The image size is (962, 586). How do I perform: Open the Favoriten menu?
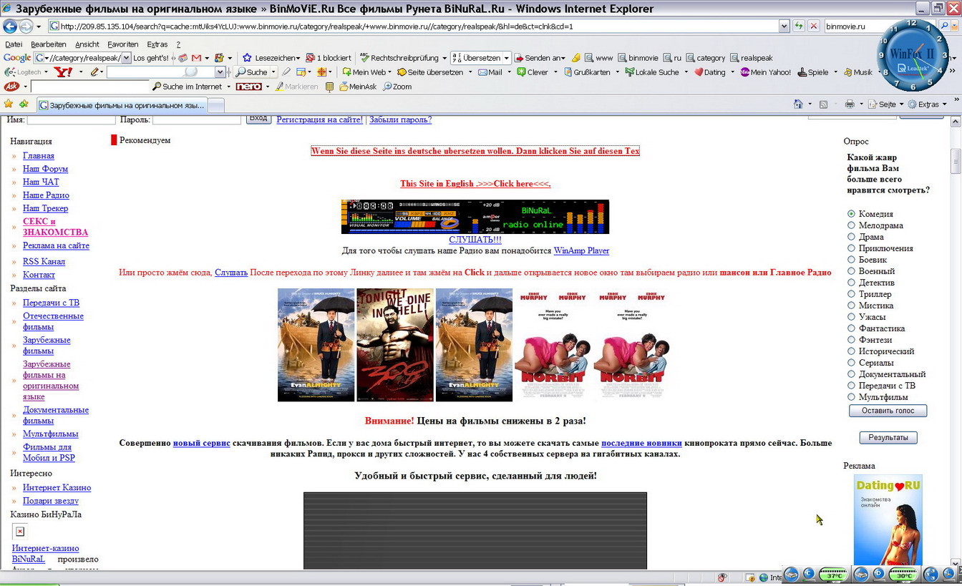coord(123,44)
